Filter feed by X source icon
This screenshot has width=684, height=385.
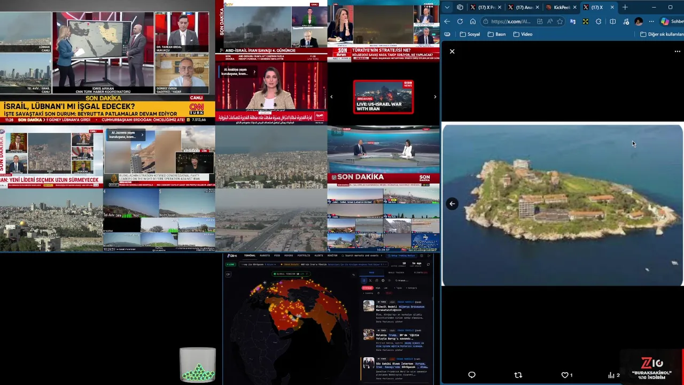370,280
